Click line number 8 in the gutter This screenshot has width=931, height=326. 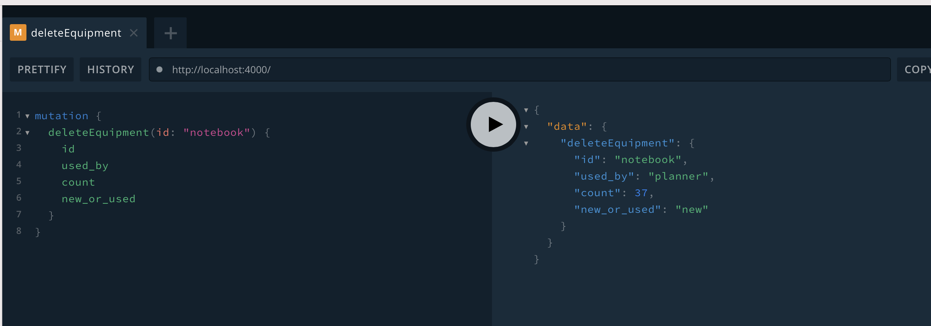coord(19,231)
